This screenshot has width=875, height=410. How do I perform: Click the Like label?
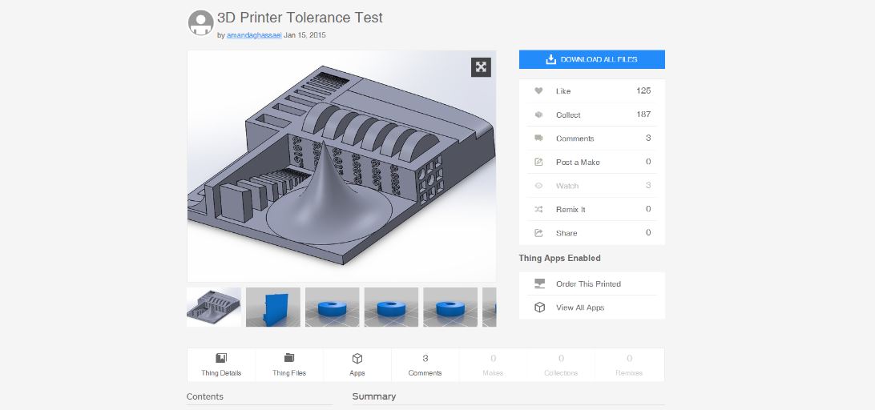[x=563, y=91]
